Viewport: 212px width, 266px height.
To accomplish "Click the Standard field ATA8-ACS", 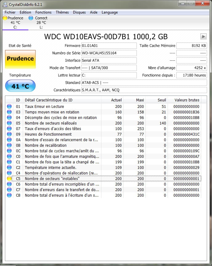I will (x=144, y=83).
